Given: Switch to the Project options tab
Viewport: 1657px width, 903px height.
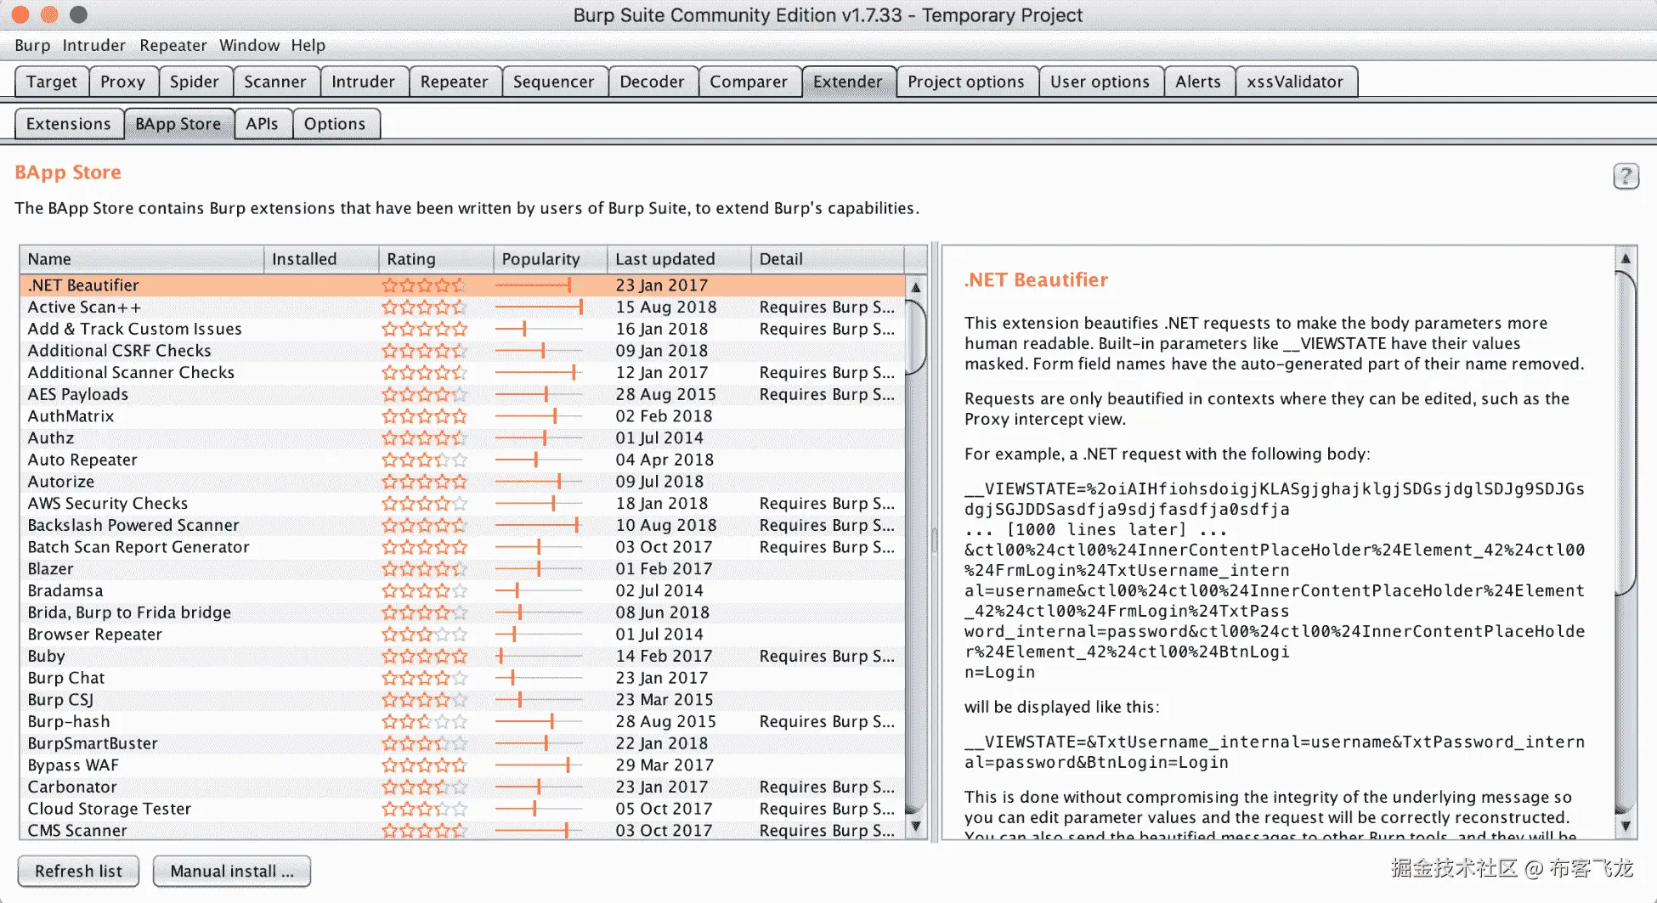Looking at the screenshot, I should (966, 82).
